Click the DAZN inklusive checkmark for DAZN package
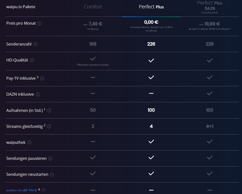The image size is (242, 194). pyautogui.click(x=209, y=94)
